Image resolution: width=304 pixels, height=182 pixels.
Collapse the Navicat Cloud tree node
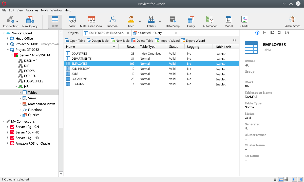[x=4, y=33]
